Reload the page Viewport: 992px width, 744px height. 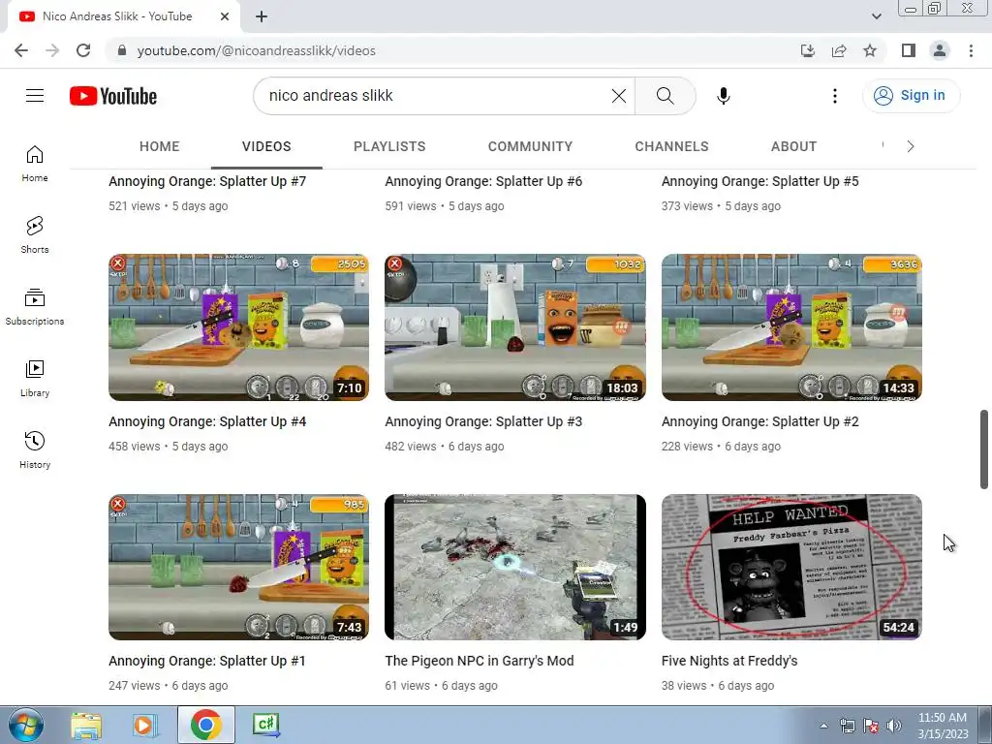(83, 50)
